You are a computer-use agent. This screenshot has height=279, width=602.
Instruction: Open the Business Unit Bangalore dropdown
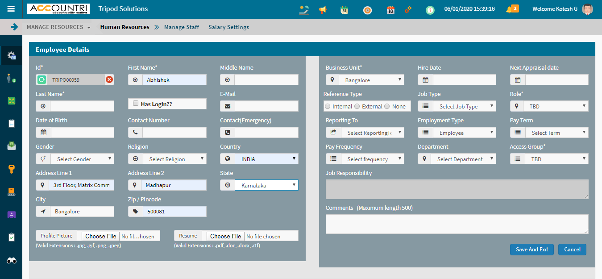click(x=371, y=80)
